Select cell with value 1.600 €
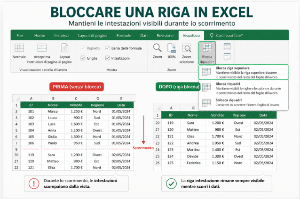This screenshot has width=300, height=199. pyautogui.click(x=76, y=124)
